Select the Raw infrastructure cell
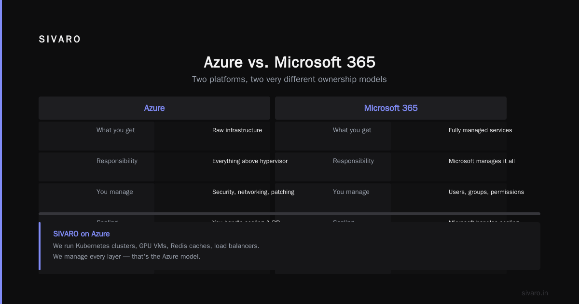Screen dimensions: 579x304 tap(237, 130)
